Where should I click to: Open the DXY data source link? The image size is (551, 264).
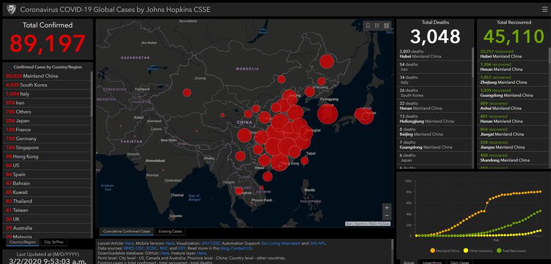click(181, 248)
